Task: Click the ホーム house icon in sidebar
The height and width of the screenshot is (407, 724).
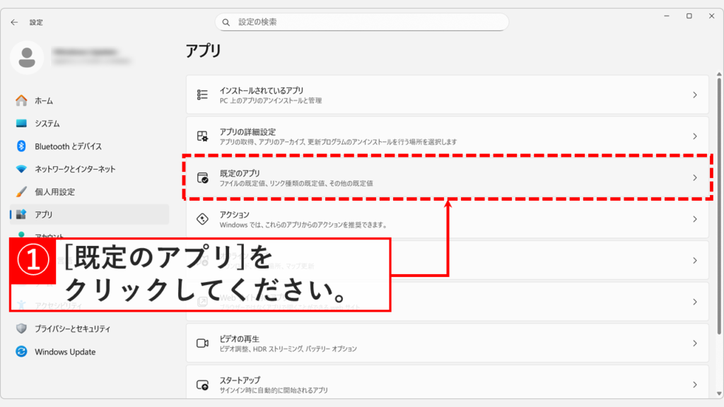Action: point(21,100)
